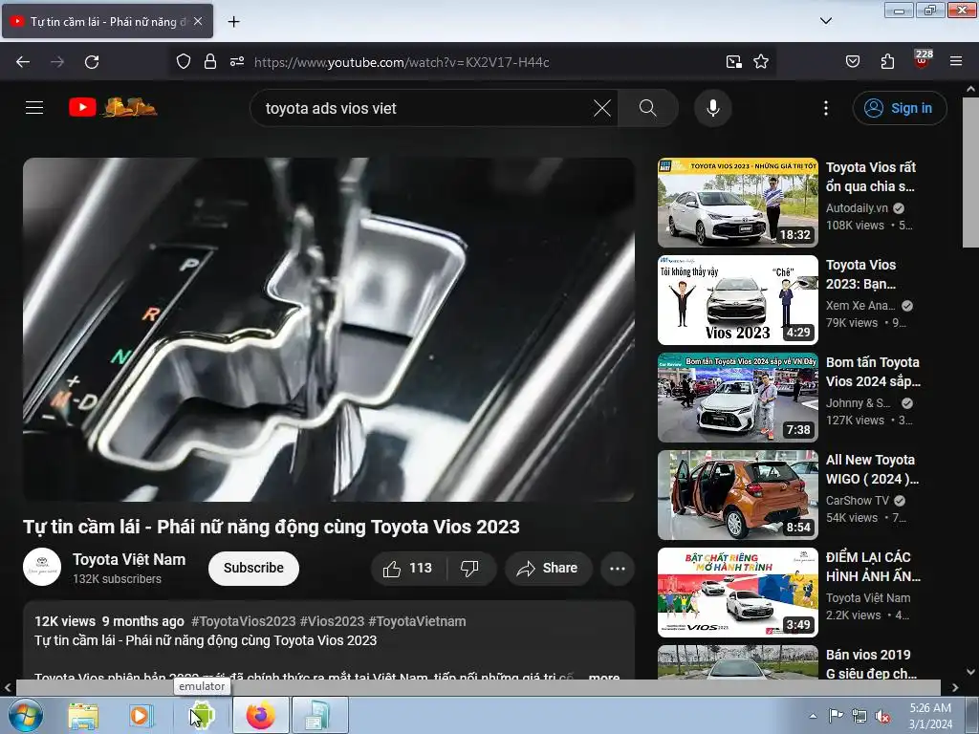Open ĐIỂM LẠI CÁC HÌNH ẢNH thumbnail
Image resolution: width=979 pixels, height=734 pixels.
737,592
